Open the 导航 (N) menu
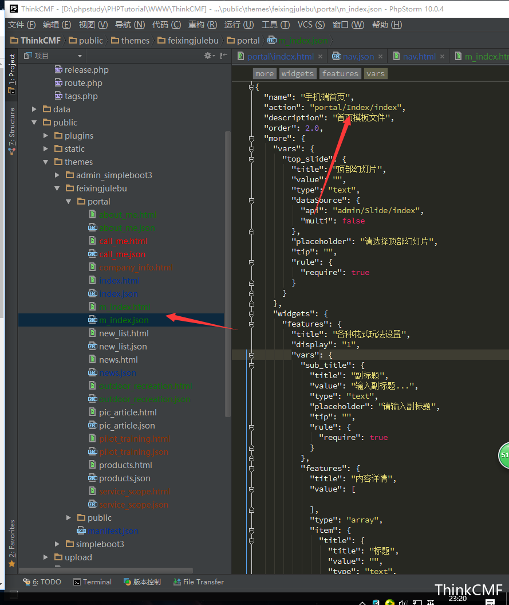Screen dimensions: 509x605 pyautogui.click(x=130, y=25)
